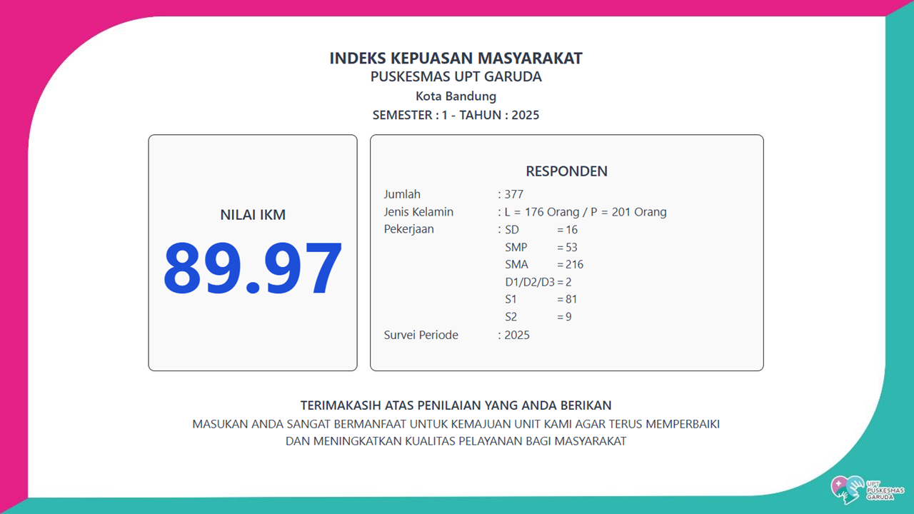Click the Terimakasih Atas Penilaian heading
This screenshot has width=914, height=514.
(x=456, y=405)
